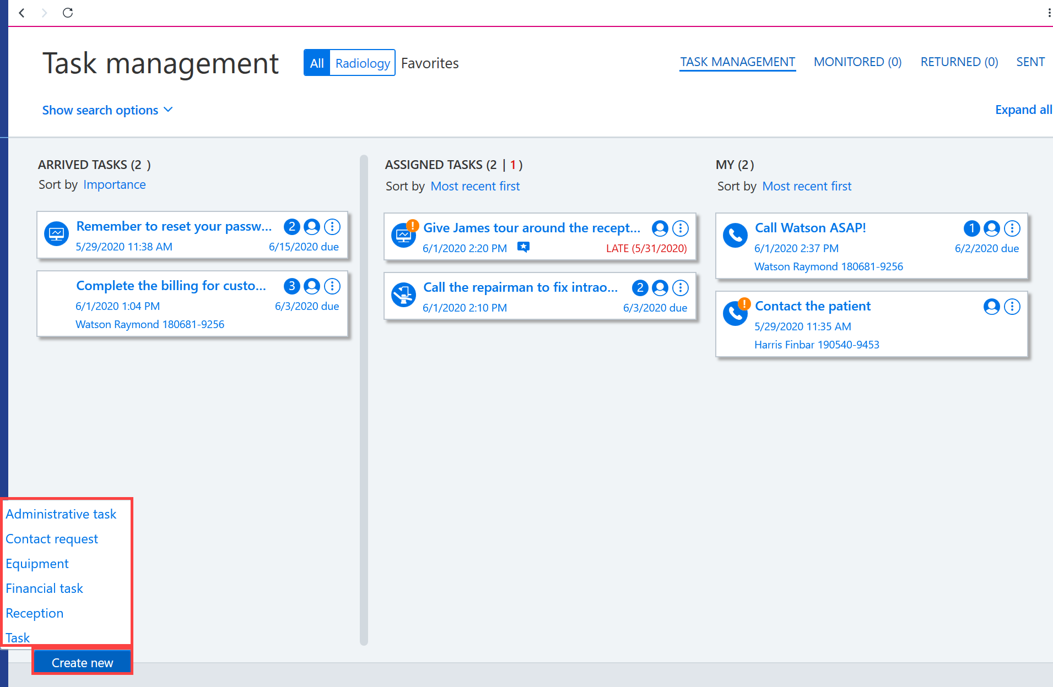Click the star message icon on Give James task
This screenshot has height=687, width=1053.
point(523,247)
